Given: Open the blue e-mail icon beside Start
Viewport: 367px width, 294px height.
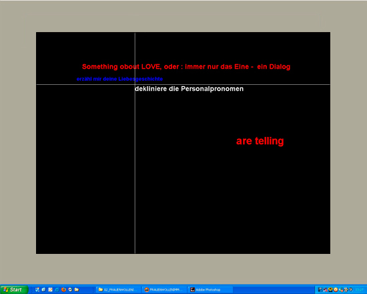Looking at the screenshot, I should pyautogui.click(x=43, y=289).
